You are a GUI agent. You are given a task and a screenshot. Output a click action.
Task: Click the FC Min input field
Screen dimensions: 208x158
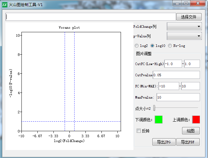pos(169,86)
